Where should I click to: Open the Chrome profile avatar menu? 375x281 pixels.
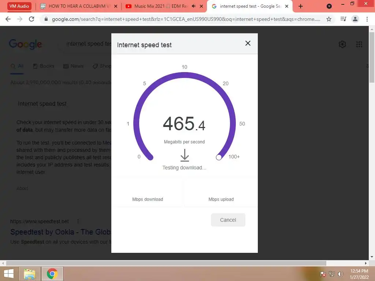[355, 19]
